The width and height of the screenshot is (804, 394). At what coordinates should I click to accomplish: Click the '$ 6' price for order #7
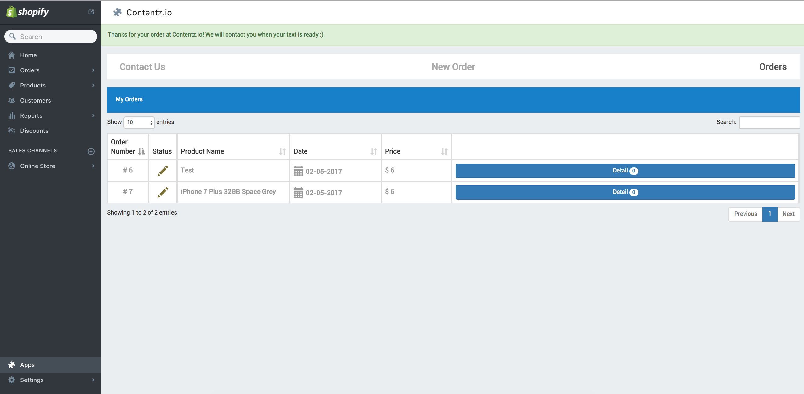(390, 192)
